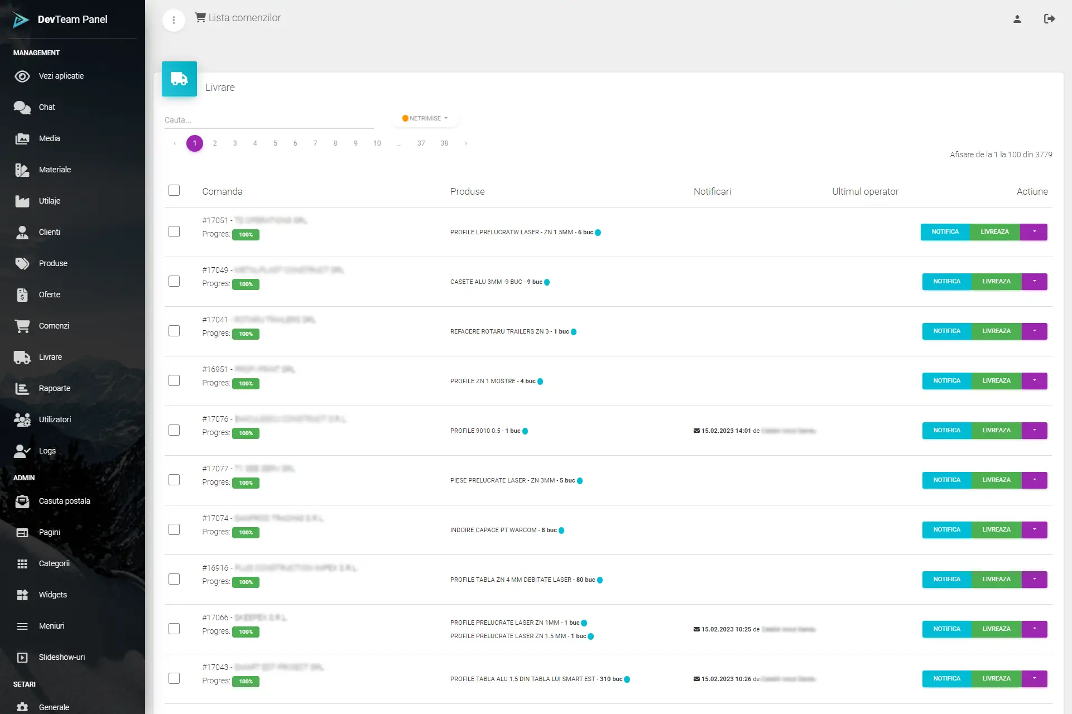Open the three-dot menu beside Lista comenzilor
The width and height of the screenshot is (1072, 714).
[x=174, y=20]
